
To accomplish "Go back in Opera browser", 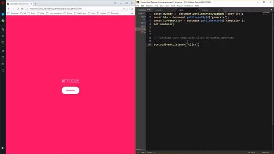I will 9,9.
